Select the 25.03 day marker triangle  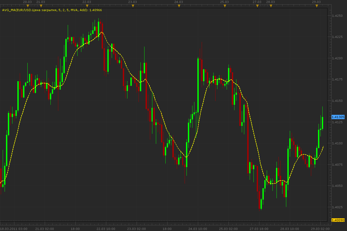(225, 6)
